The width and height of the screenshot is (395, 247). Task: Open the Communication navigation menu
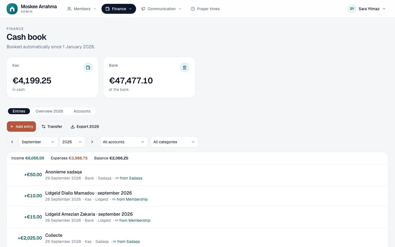coord(161,9)
